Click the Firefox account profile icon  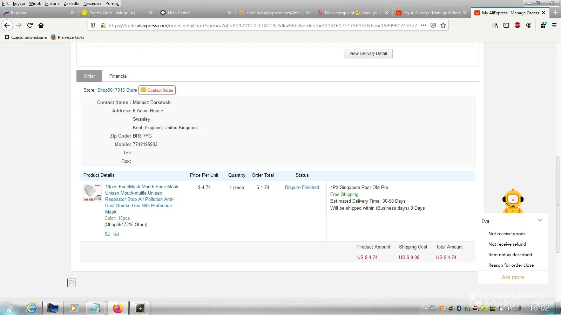pos(529,25)
